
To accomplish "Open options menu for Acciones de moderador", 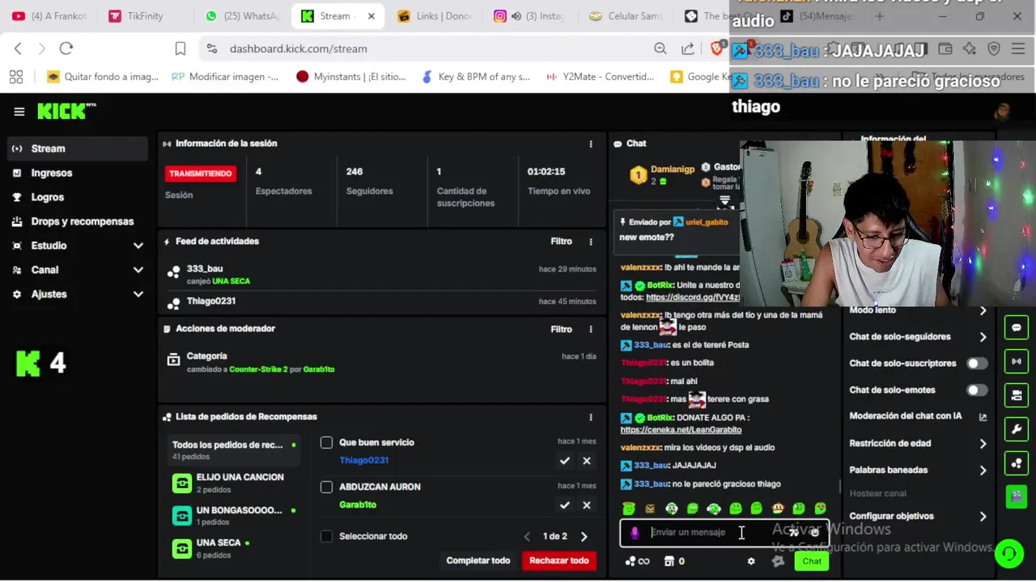I will click(591, 329).
